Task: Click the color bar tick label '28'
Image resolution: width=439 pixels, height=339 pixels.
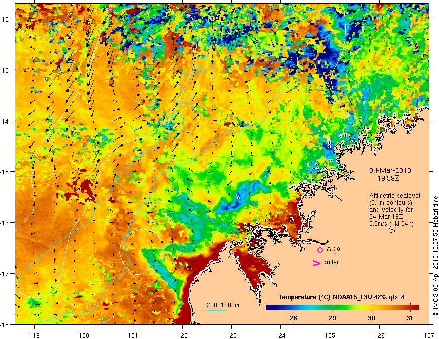Action: coord(293,318)
